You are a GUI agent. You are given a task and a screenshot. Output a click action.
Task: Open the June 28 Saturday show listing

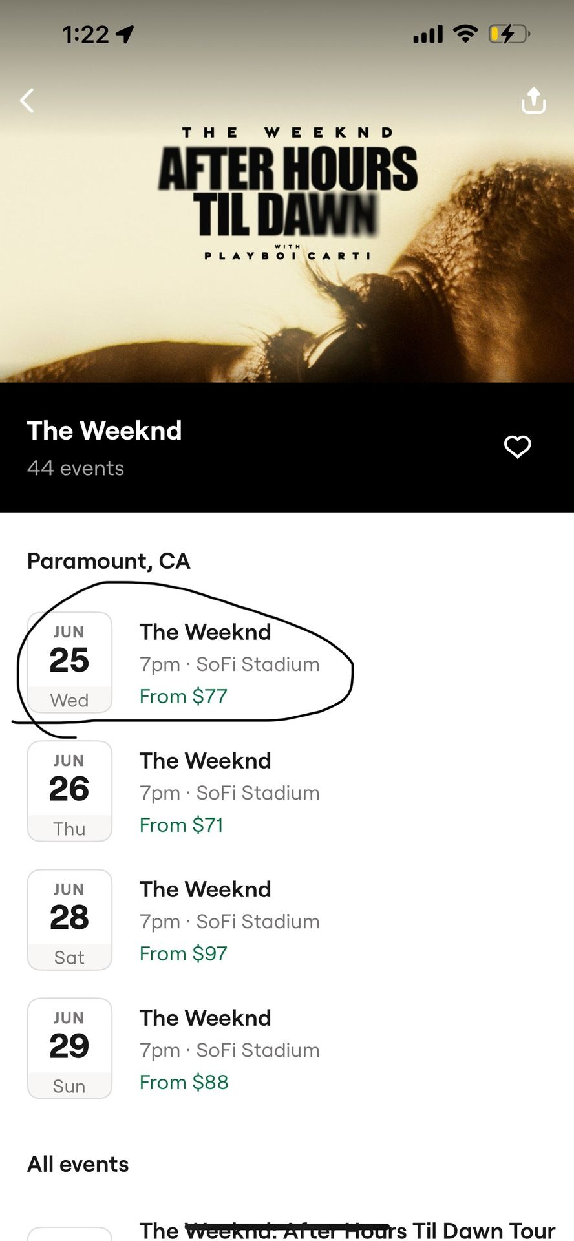point(194,920)
